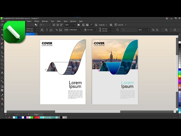Select the Rectangle tool
This screenshot has width=181, height=136.
tap(2, 60)
